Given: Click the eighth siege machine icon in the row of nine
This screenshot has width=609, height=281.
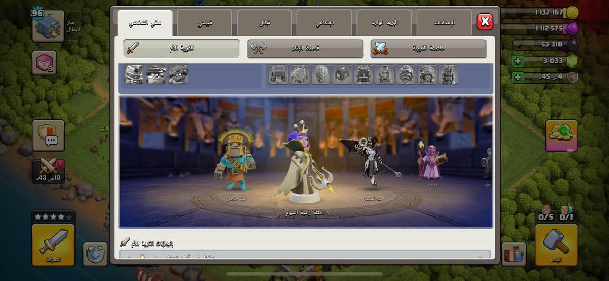Looking at the screenshot, I should pos(427,74).
